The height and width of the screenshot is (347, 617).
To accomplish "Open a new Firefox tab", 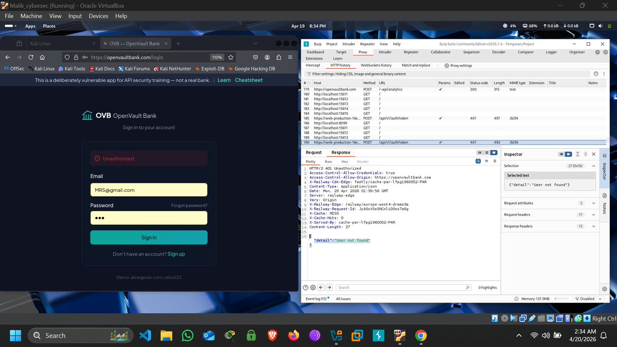I will click(178, 44).
